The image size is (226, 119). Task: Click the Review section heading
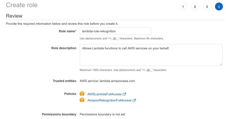[14, 16]
